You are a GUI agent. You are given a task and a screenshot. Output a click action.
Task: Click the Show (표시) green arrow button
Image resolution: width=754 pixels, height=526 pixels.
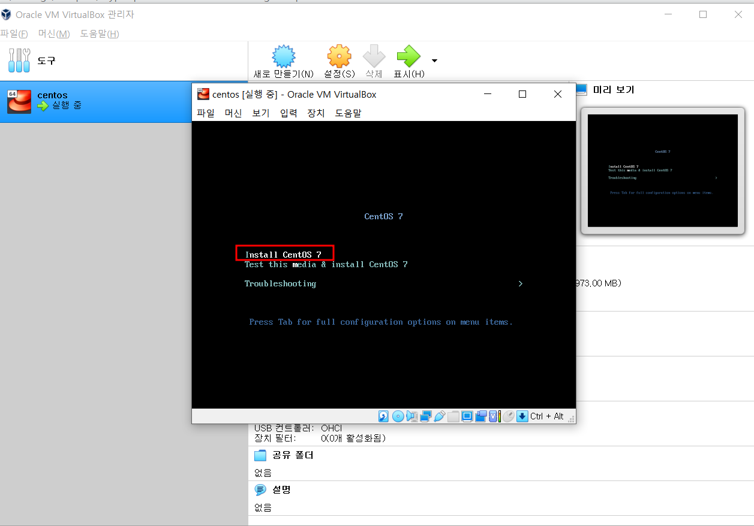(x=408, y=56)
